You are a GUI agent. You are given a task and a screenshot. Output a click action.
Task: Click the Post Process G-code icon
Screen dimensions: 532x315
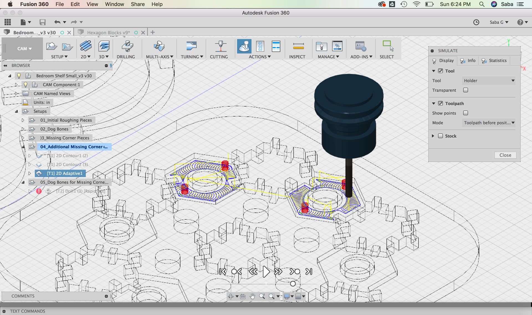click(x=260, y=46)
